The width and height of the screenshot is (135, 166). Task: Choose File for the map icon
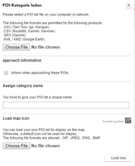[16, 146]
